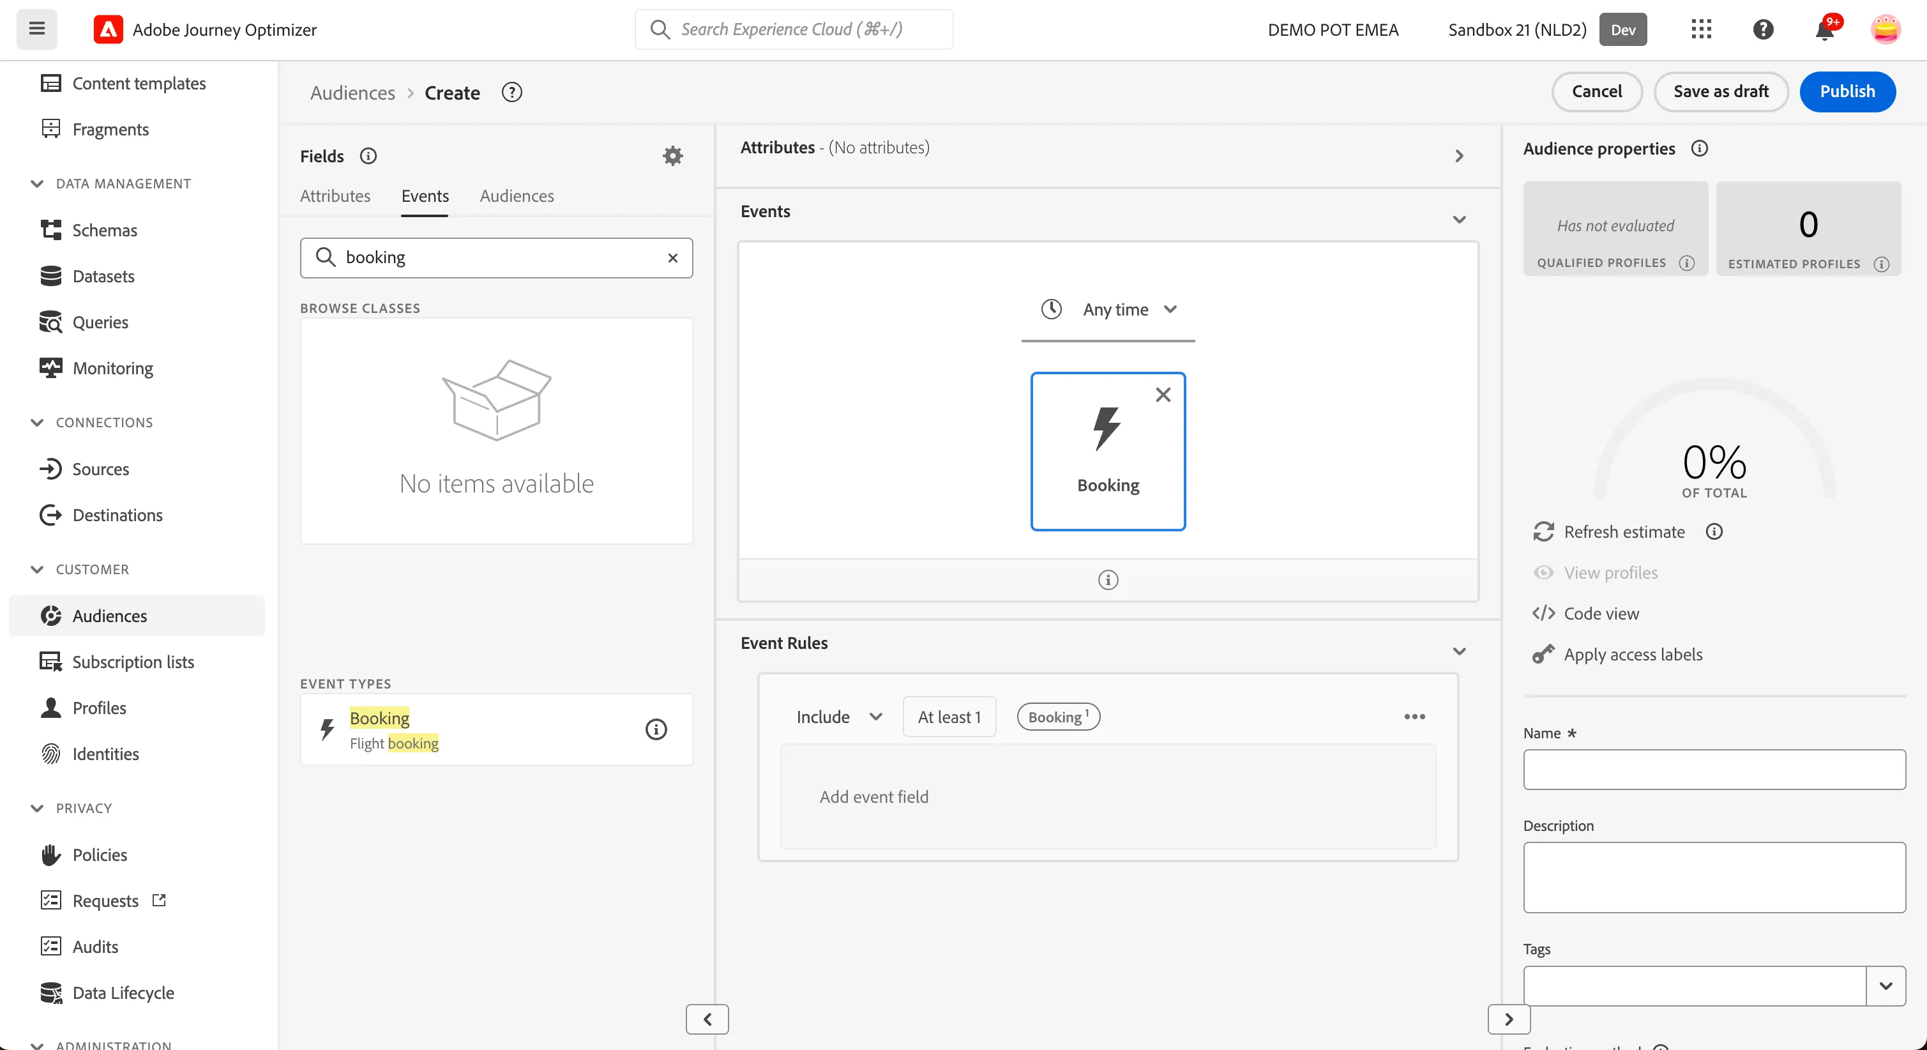Image resolution: width=1927 pixels, height=1050 pixels.
Task: Clear the booking search text
Action: [x=672, y=257]
